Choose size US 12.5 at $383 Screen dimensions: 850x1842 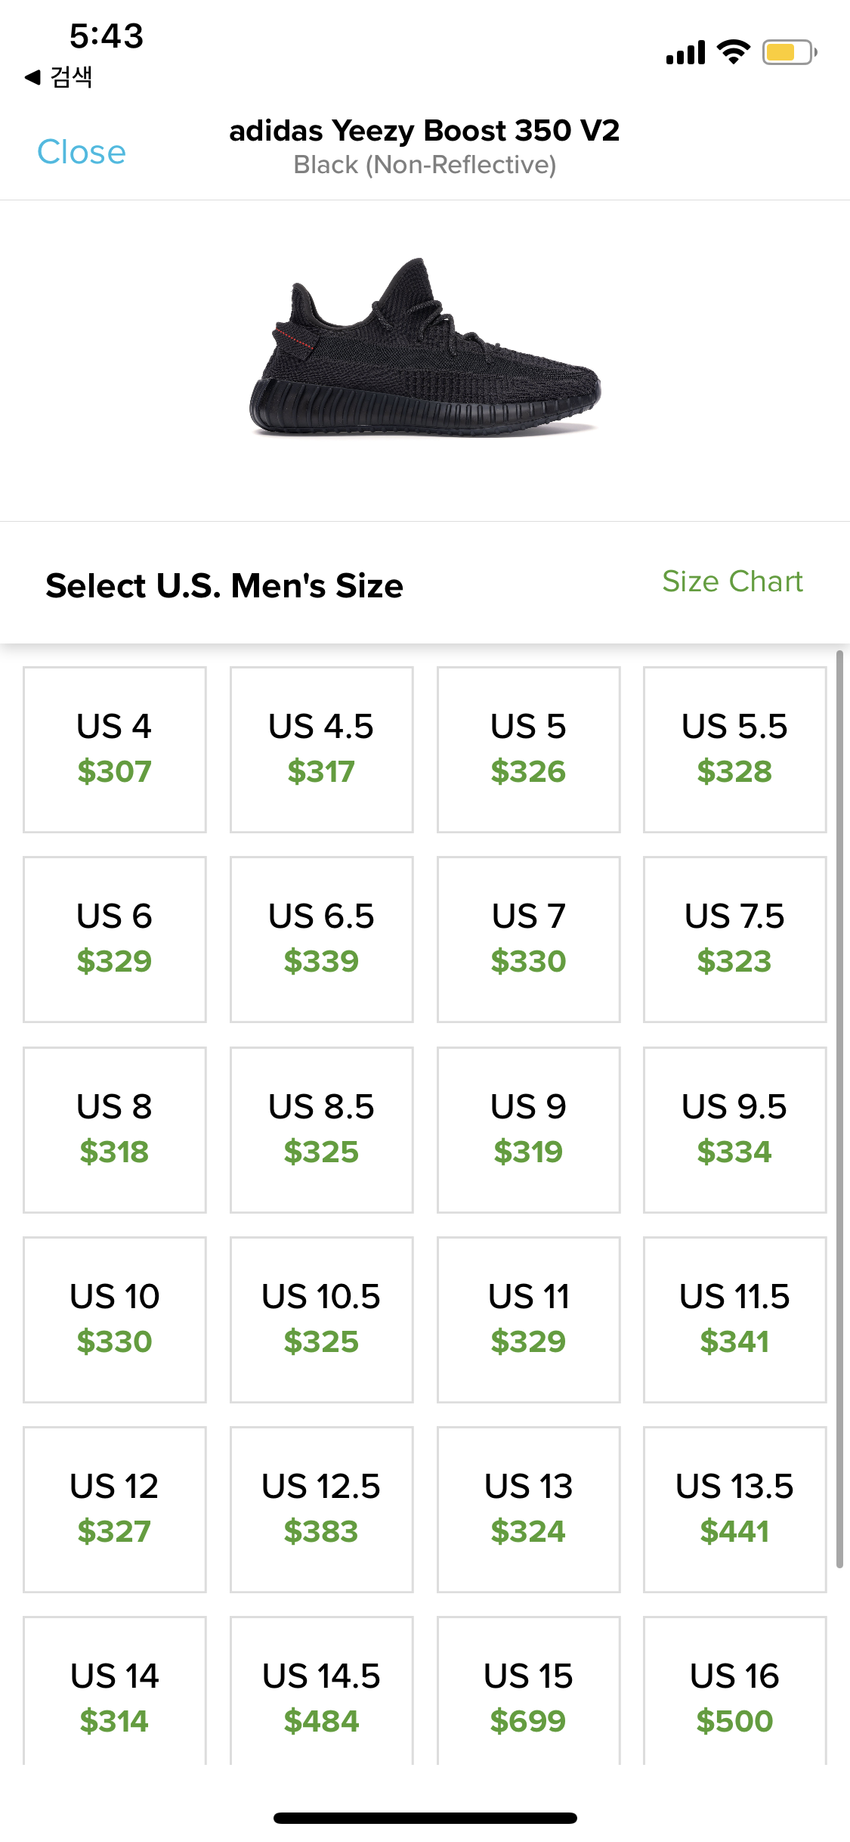[322, 1509]
